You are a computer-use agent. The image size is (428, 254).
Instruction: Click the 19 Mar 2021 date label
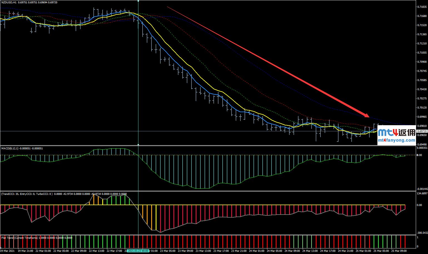(x=7, y=251)
